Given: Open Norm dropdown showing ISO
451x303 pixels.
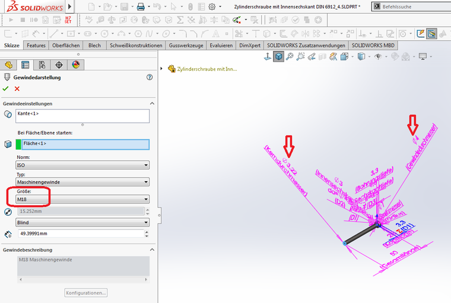Looking at the screenshot, I should [x=82, y=165].
